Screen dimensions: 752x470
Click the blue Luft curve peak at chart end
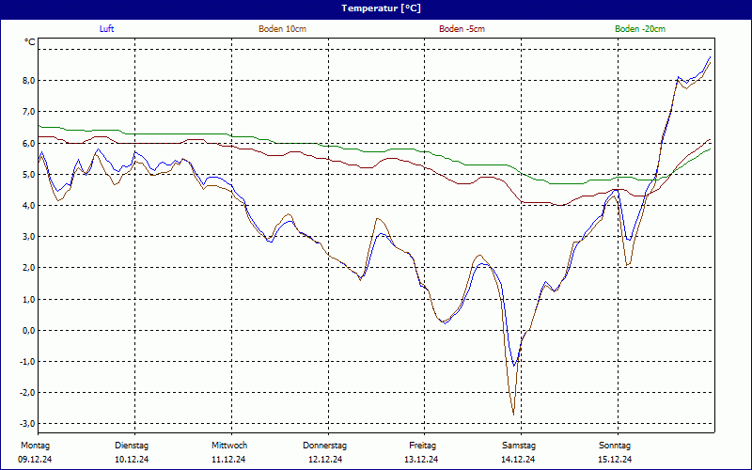[710, 57]
